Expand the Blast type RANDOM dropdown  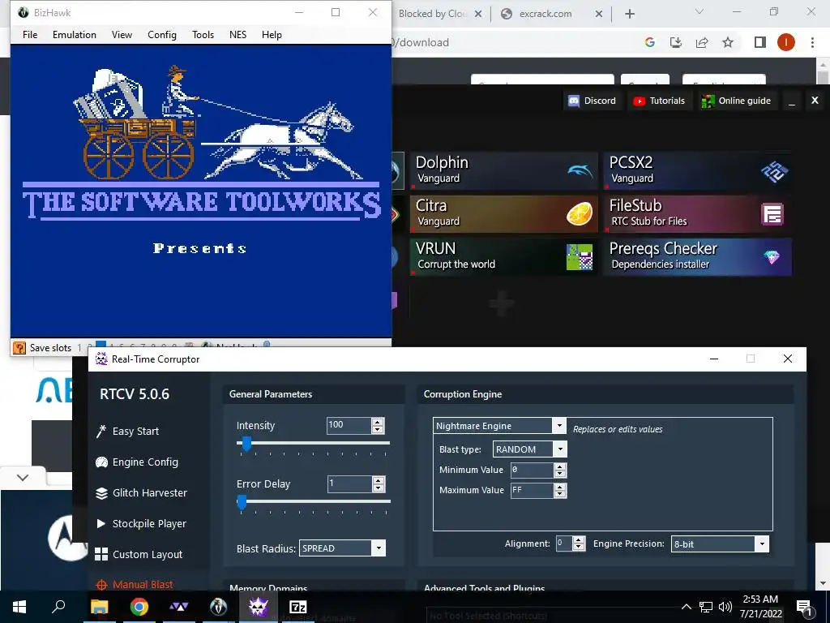click(560, 449)
